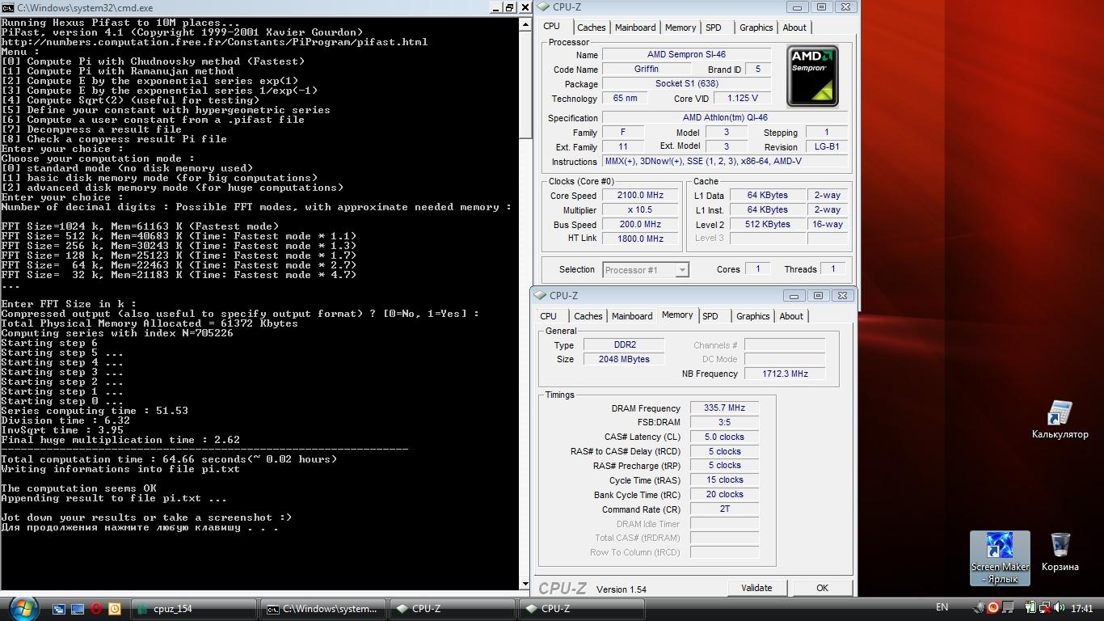This screenshot has width=1104, height=621.
Task: Open Graphics tab in lower CPU-Z window
Action: [753, 316]
